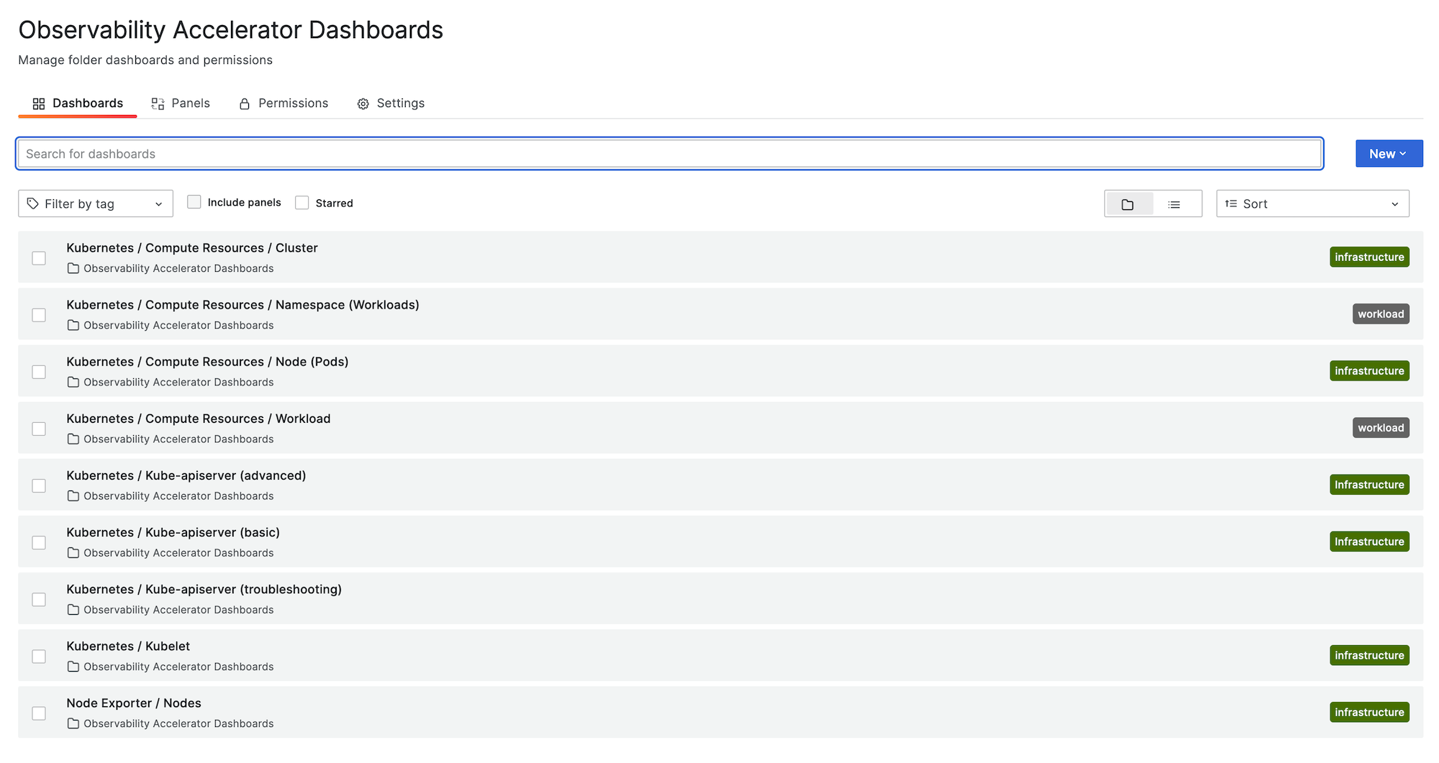Check the Starred filter checkbox
Image resolution: width=1439 pixels, height=763 pixels.
[x=302, y=203]
